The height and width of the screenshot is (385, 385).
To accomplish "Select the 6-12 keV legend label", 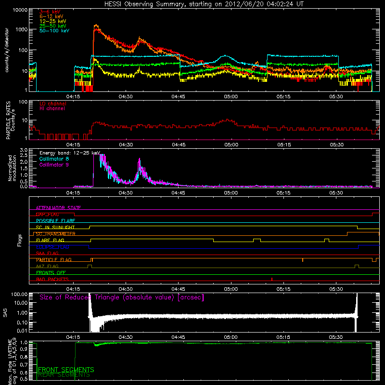I will pyautogui.click(x=51, y=16).
